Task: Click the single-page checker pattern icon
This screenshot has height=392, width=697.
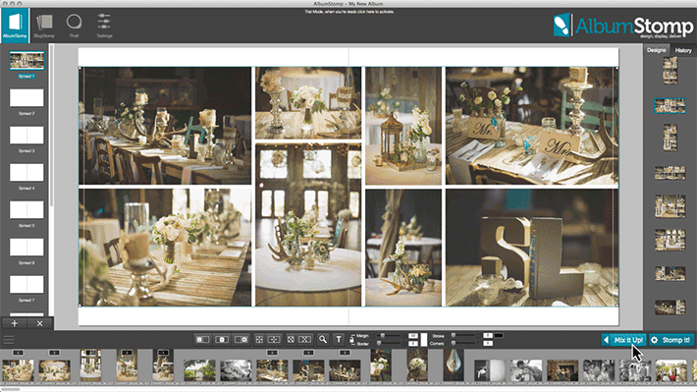Action: tap(291, 340)
